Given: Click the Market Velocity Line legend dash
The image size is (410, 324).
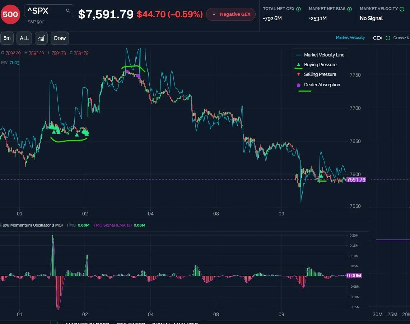Looking at the screenshot, I should pos(298,55).
